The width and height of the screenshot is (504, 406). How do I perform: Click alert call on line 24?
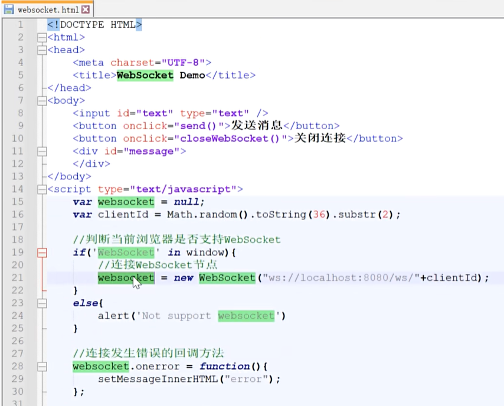click(x=113, y=316)
